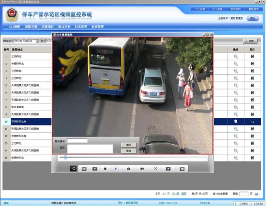Click the 个人设置 button
The width and height of the screenshot is (266, 206).
pyautogui.click(x=199, y=9)
